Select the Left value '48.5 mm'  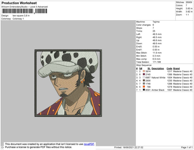pos(157,34)
